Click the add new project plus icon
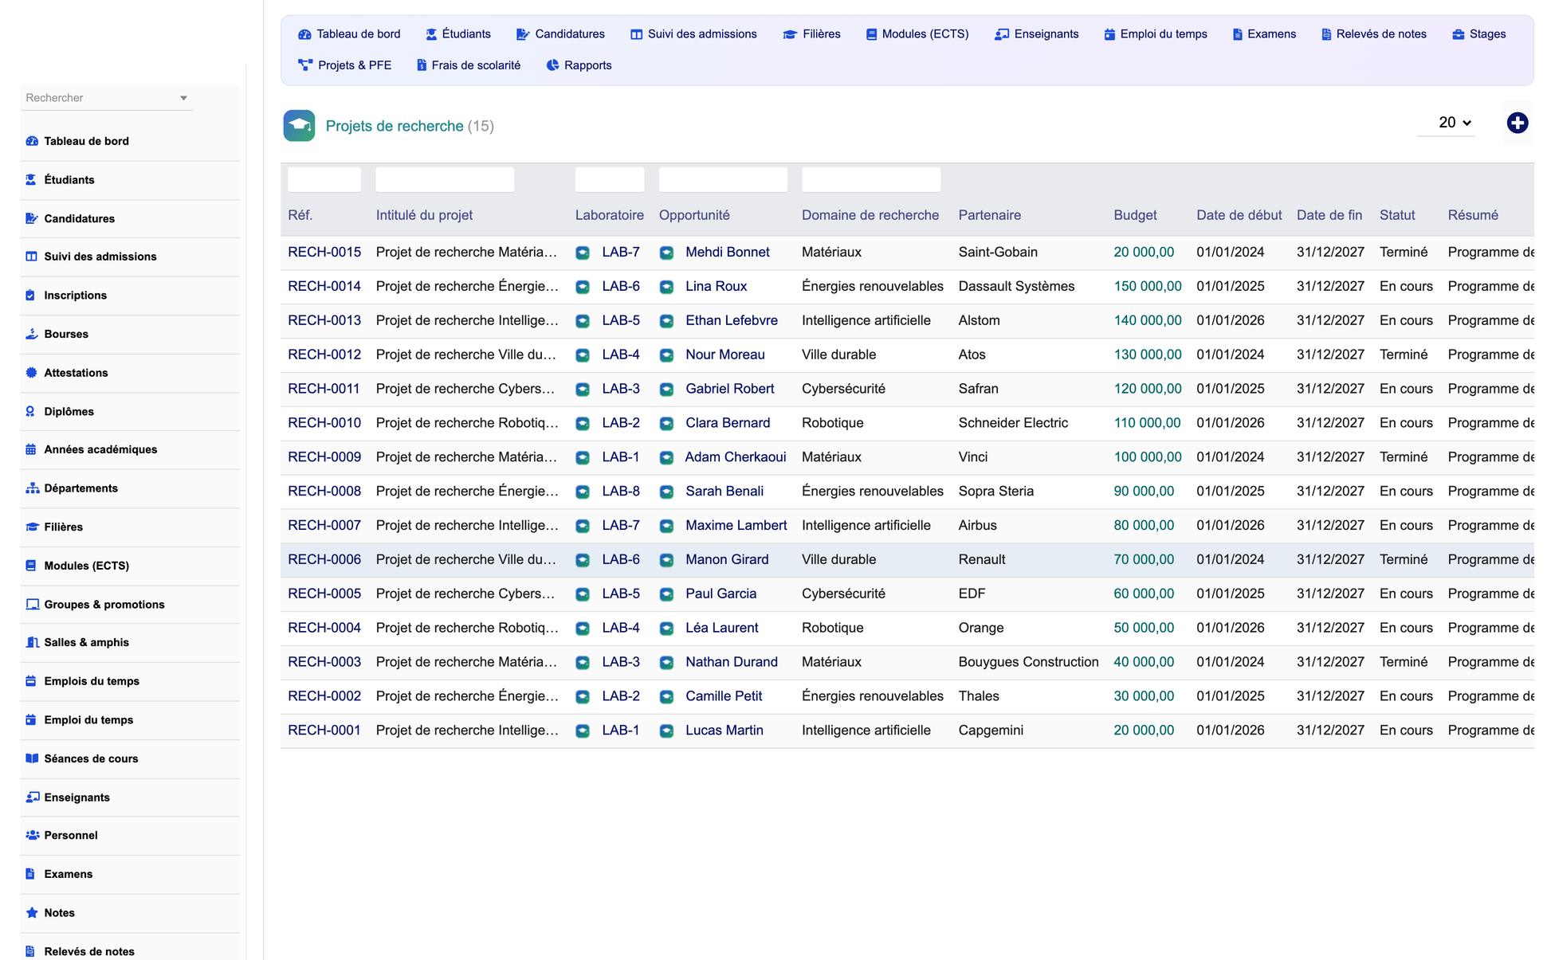The width and height of the screenshot is (1551, 960). click(1518, 123)
